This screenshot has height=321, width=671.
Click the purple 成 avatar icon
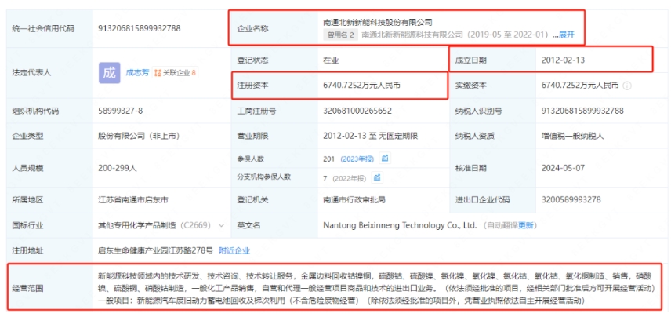pos(109,73)
